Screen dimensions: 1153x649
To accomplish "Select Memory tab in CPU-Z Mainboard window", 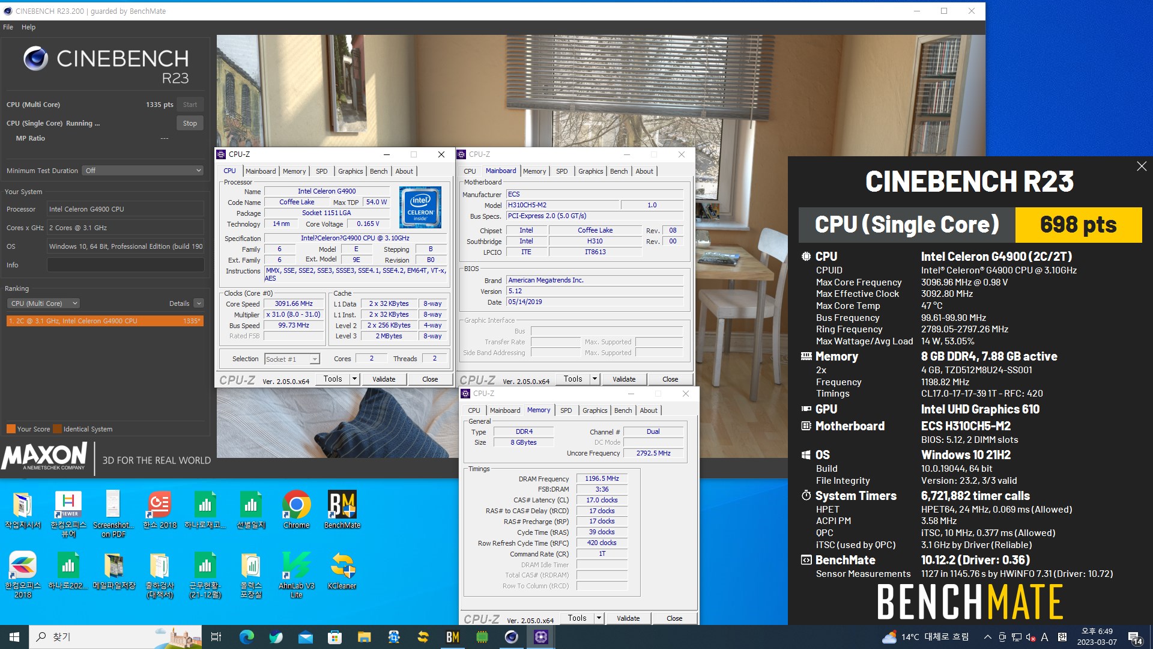I will click(x=534, y=171).
